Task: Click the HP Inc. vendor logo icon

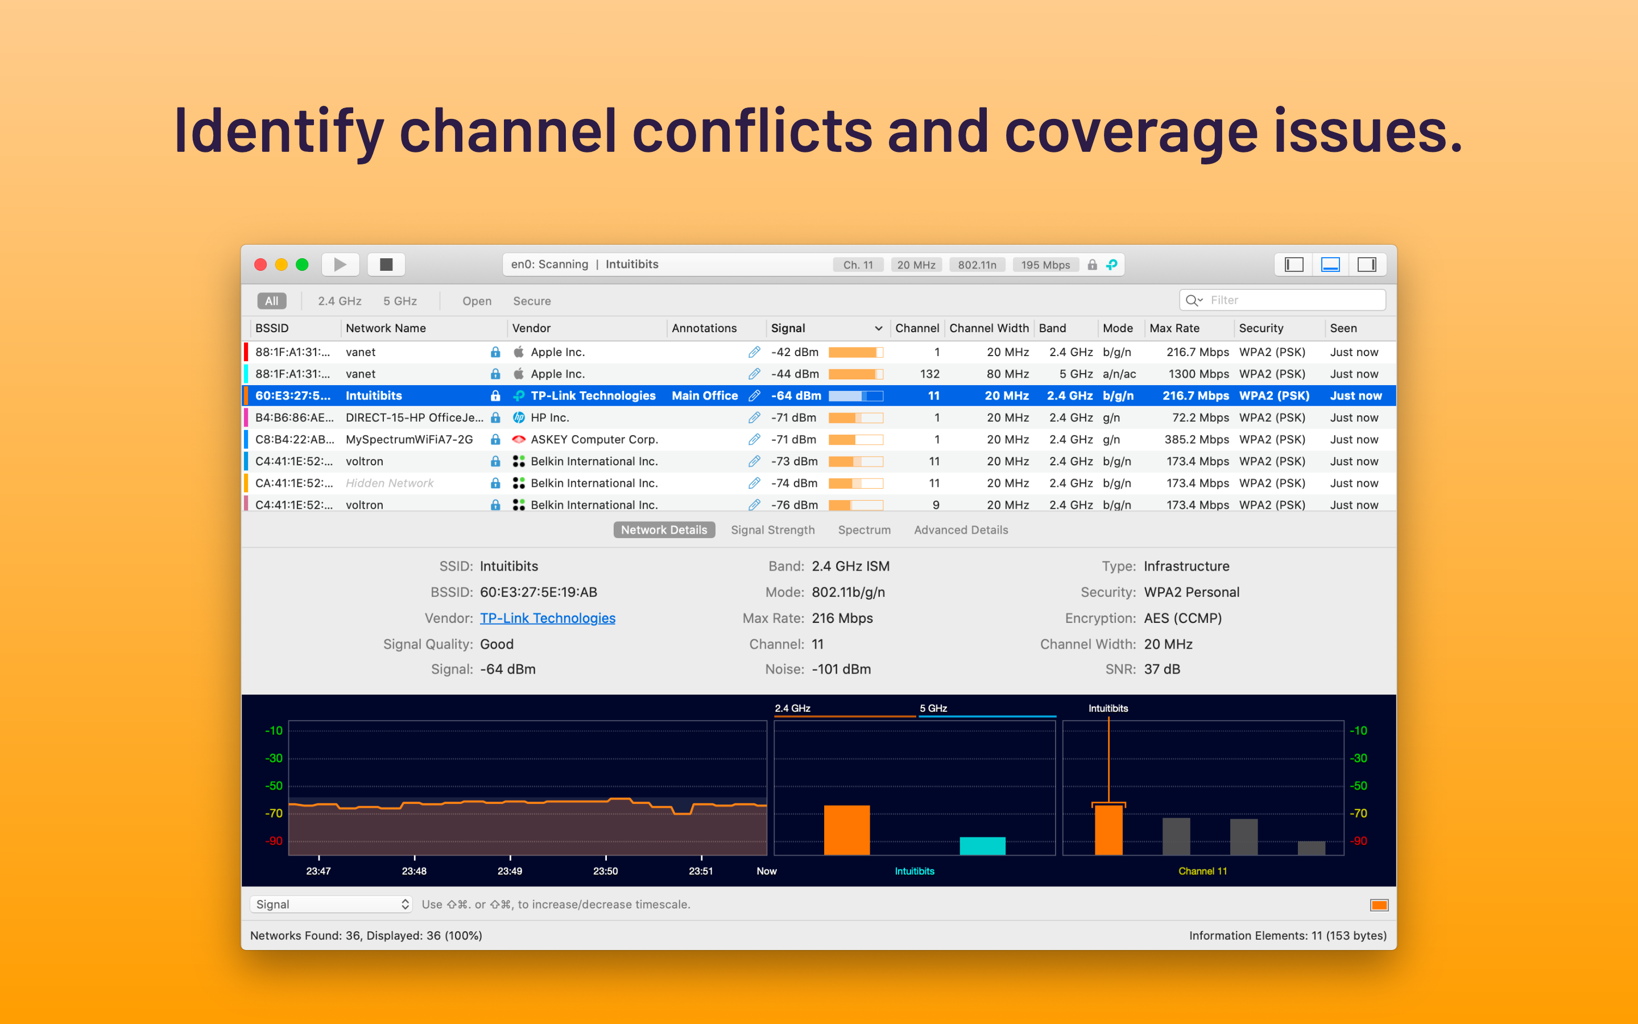Action: 519,418
